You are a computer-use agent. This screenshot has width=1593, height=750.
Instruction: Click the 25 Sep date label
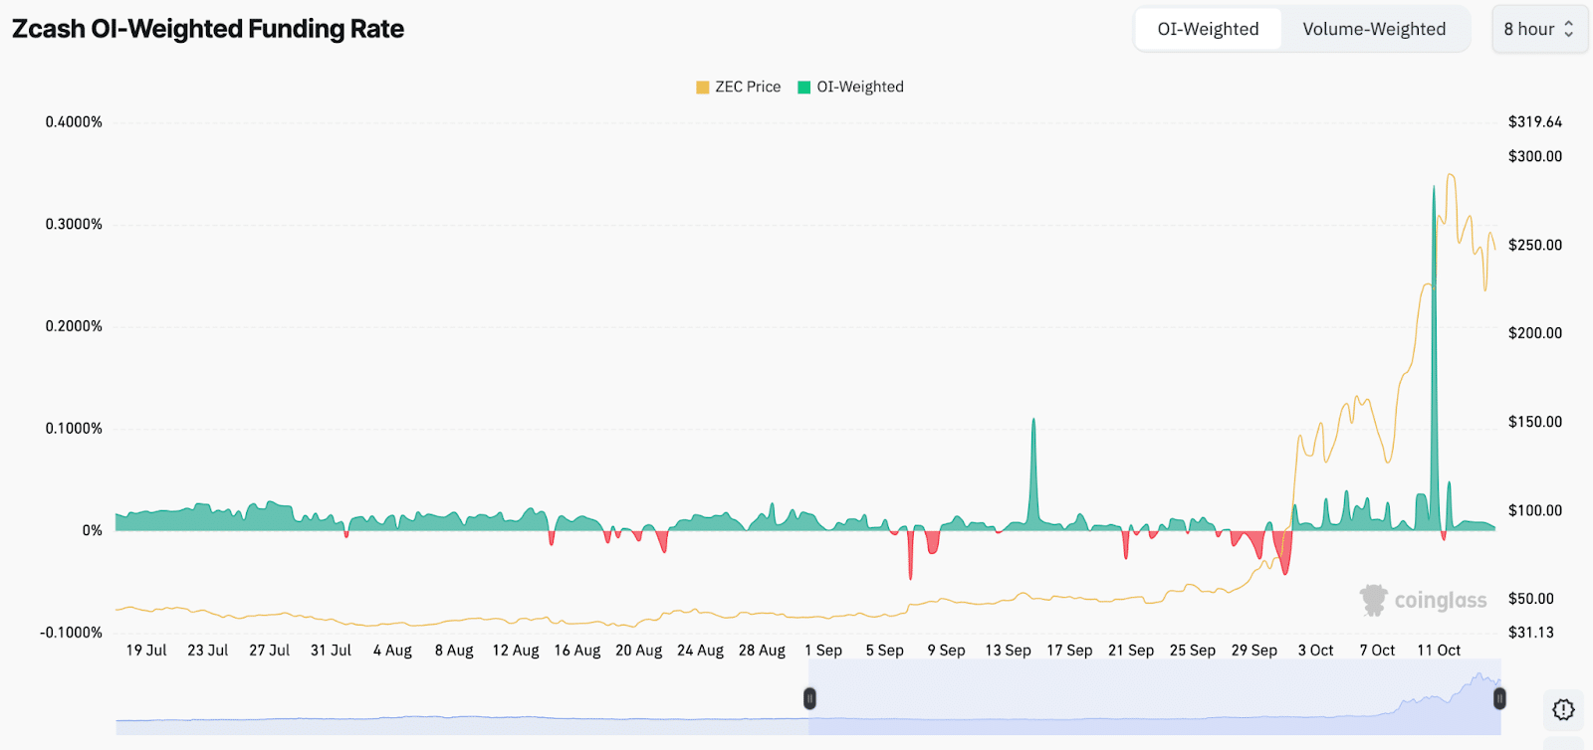1193,651
